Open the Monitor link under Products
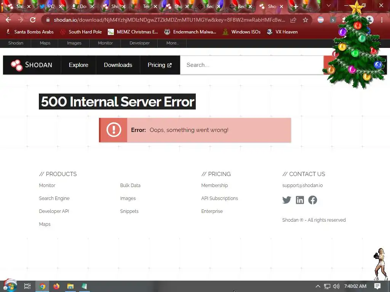The image size is (390, 292). 47,186
